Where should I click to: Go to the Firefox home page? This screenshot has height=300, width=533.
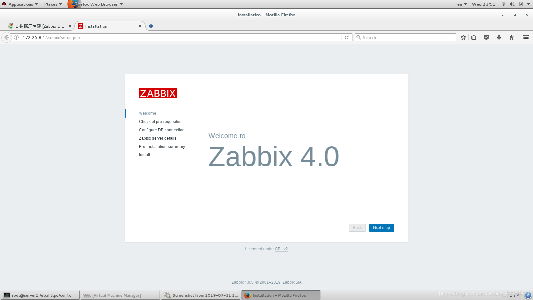point(512,37)
